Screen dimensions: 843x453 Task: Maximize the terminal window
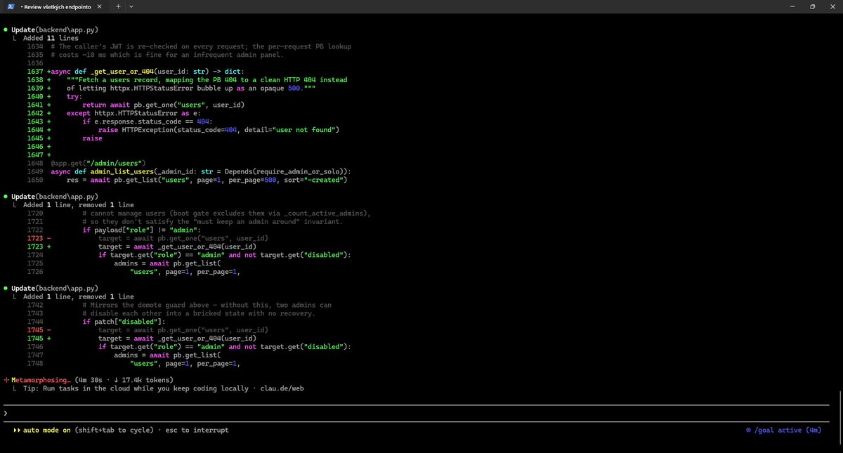[812, 6]
